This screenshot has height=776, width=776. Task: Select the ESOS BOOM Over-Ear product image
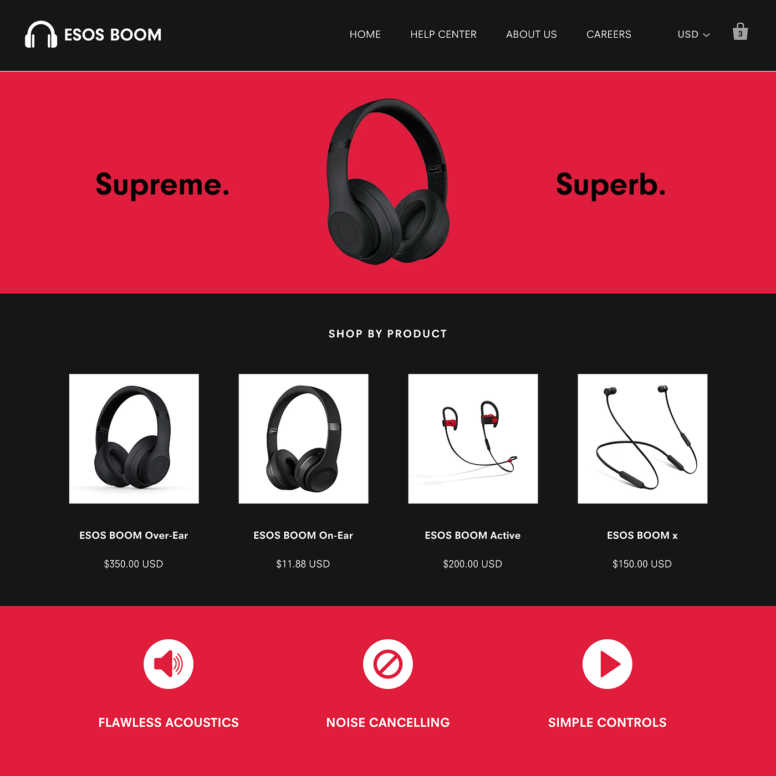click(134, 439)
